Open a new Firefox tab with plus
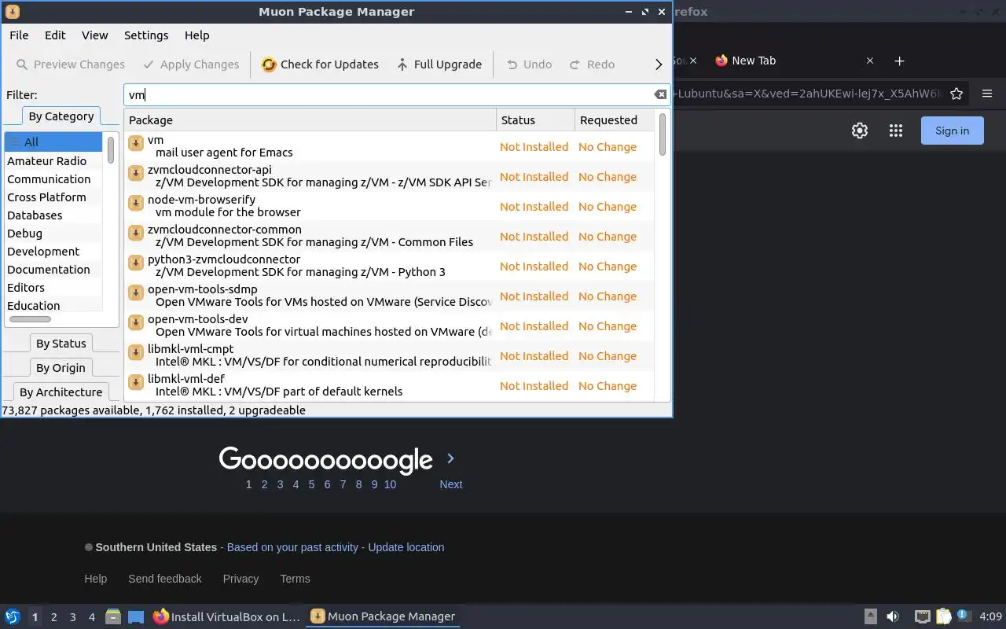The height and width of the screenshot is (629, 1006). click(900, 61)
